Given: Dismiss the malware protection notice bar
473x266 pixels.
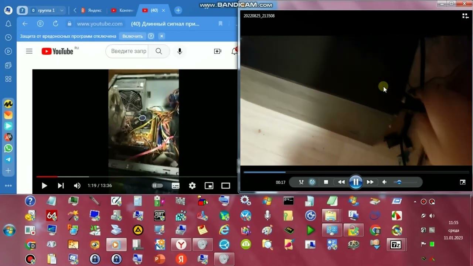Looking at the screenshot, I should pyautogui.click(x=161, y=36).
